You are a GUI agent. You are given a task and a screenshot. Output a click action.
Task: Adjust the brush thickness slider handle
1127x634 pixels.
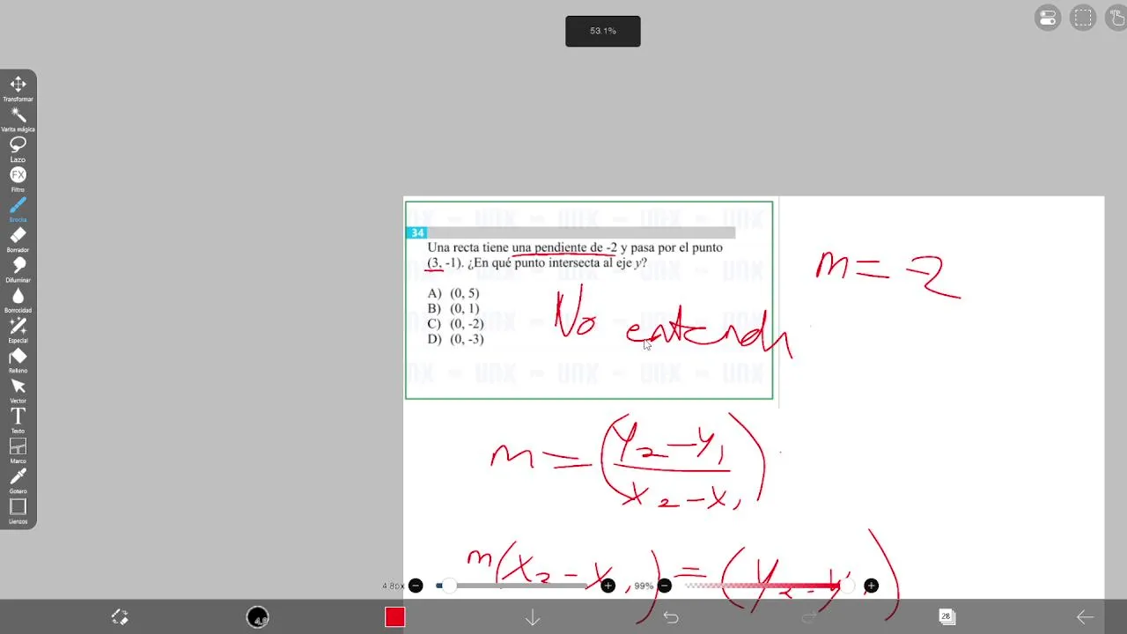click(x=449, y=586)
